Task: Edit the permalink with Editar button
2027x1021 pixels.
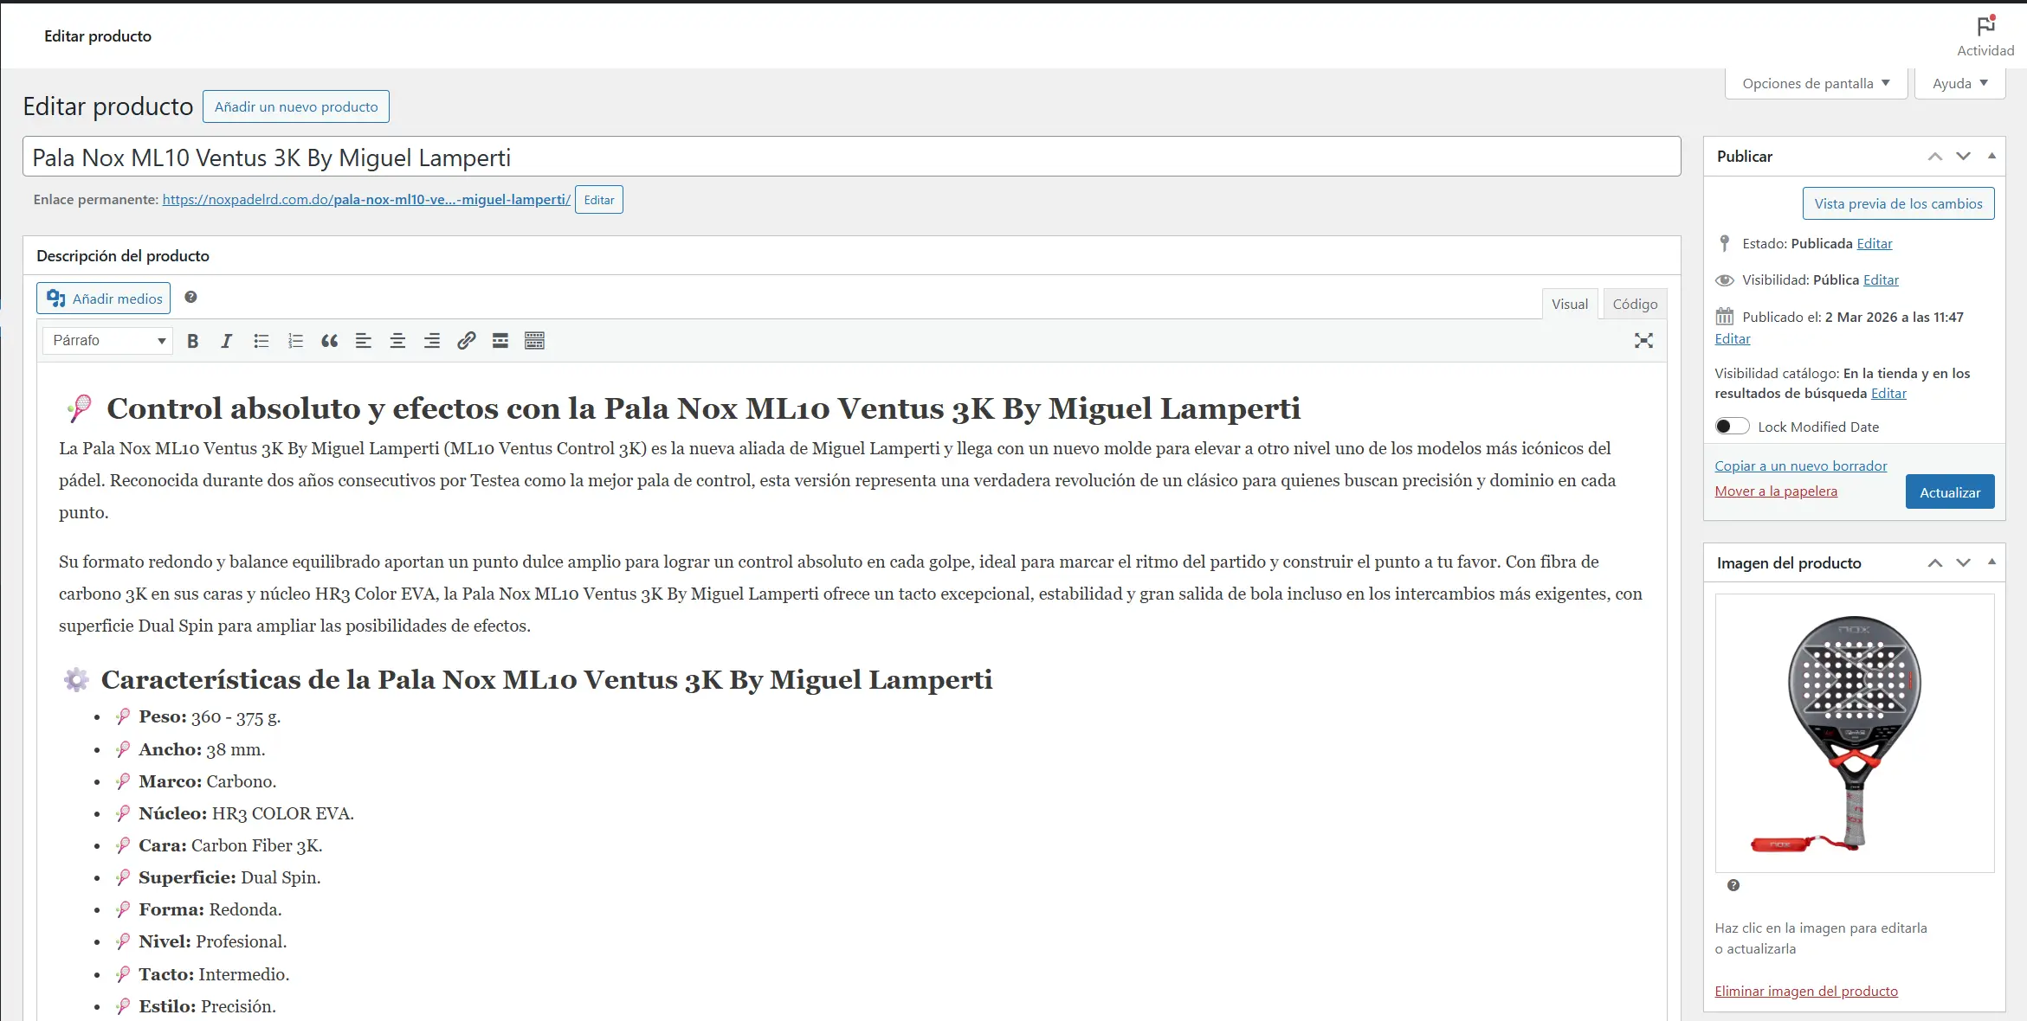Action: click(599, 200)
